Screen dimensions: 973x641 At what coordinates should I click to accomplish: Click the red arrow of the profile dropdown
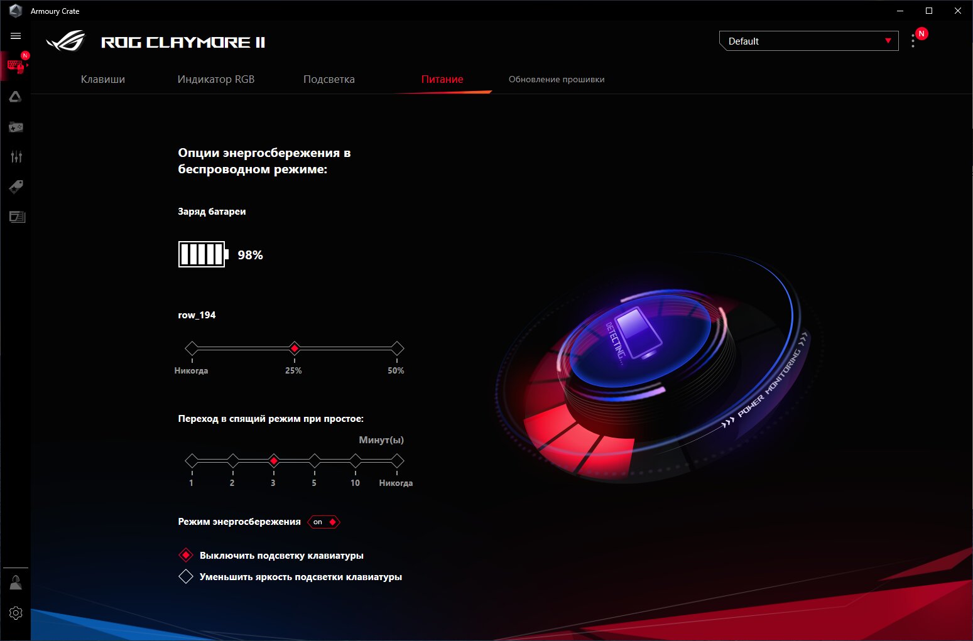[888, 41]
